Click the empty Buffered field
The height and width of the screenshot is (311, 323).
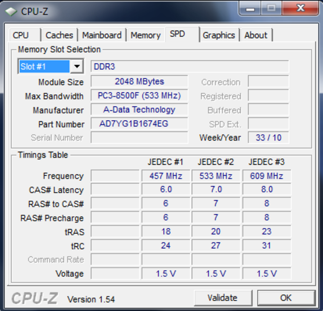click(269, 109)
